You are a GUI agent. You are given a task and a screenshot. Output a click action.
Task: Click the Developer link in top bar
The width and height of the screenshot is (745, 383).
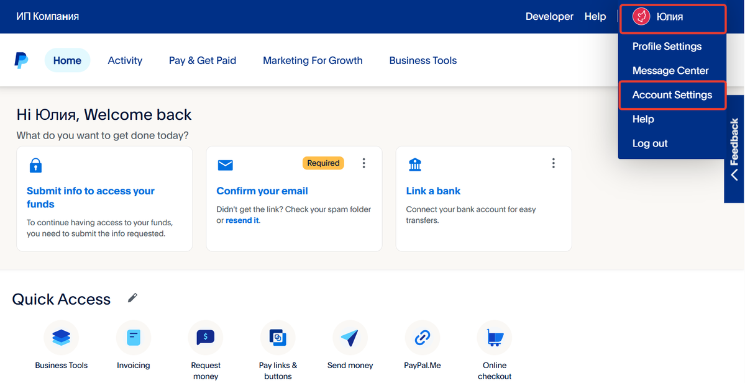[549, 17]
